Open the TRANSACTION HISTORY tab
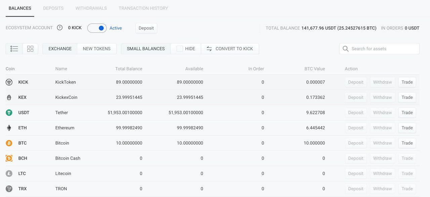430x197 pixels. point(143,8)
